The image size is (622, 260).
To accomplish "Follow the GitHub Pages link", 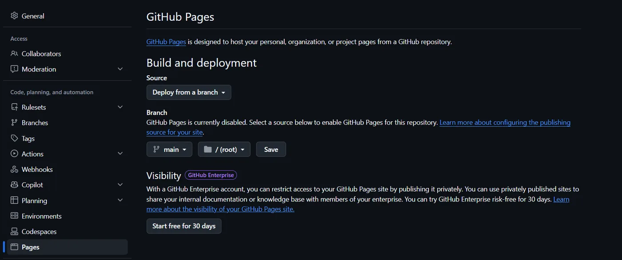I will tap(166, 42).
